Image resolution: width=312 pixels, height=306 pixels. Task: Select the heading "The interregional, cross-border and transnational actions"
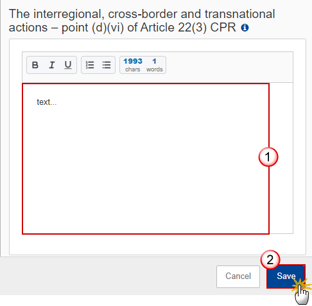pyautogui.click(x=142, y=21)
